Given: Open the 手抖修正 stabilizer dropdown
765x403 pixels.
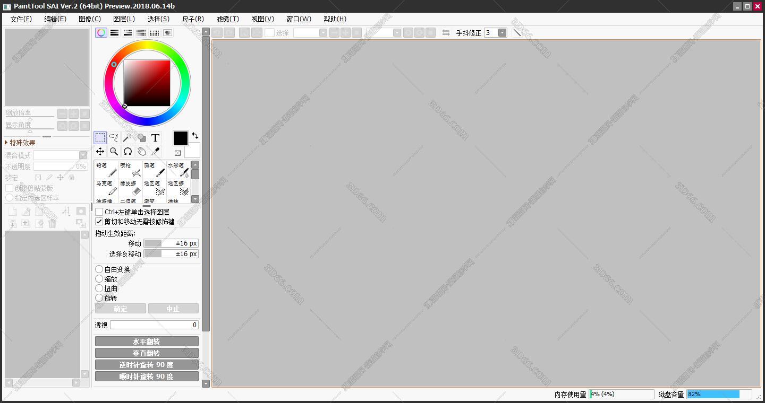Looking at the screenshot, I should [502, 33].
